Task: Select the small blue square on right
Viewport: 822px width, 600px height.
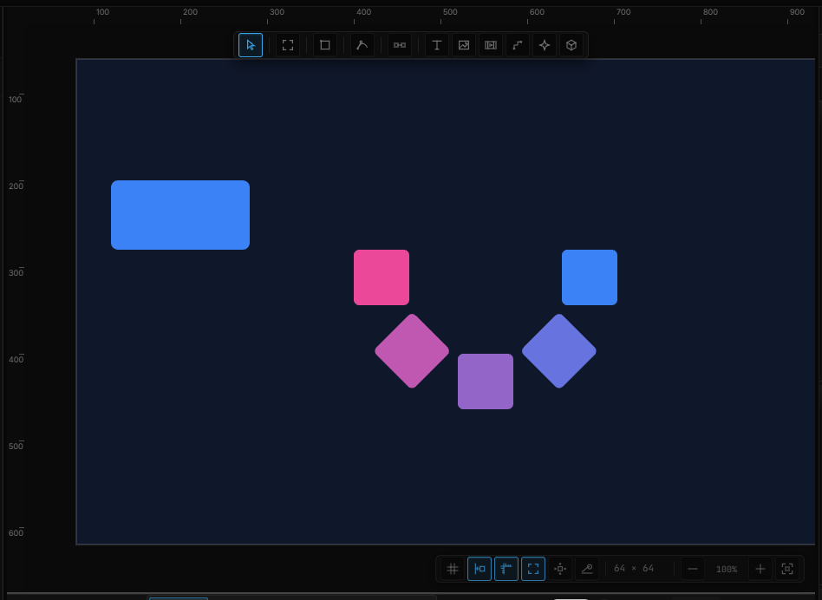Action: [590, 277]
